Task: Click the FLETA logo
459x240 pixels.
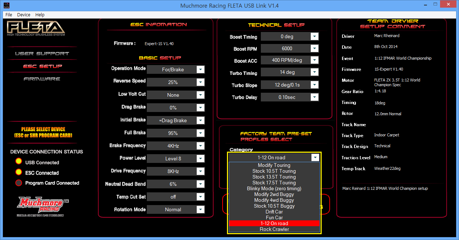Action: [36, 28]
